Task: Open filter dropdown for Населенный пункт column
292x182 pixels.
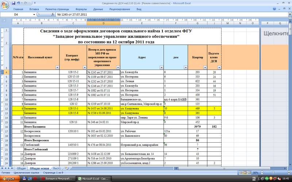Action: point(57,68)
